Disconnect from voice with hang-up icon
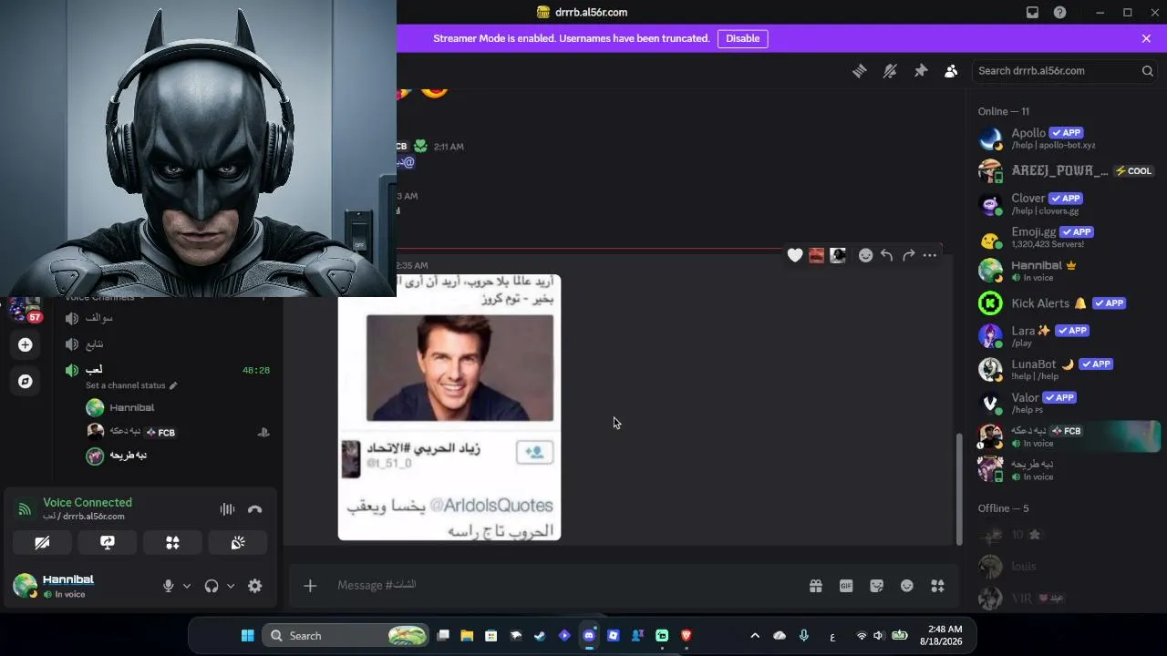1167x656 pixels. [254, 509]
